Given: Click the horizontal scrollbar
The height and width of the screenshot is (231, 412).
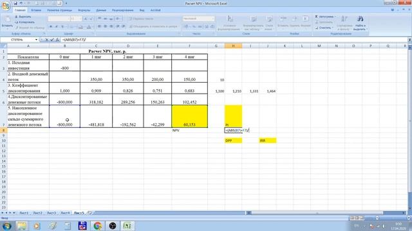Looking at the screenshot, I should [x=317, y=213].
